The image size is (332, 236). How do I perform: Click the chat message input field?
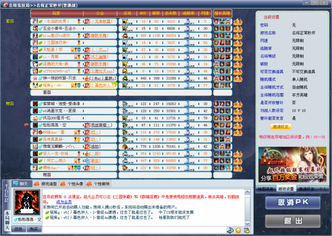[134, 230]
